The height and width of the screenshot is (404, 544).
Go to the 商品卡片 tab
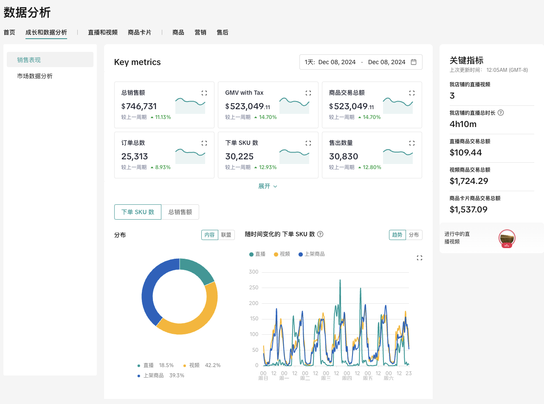click(139, 32)
